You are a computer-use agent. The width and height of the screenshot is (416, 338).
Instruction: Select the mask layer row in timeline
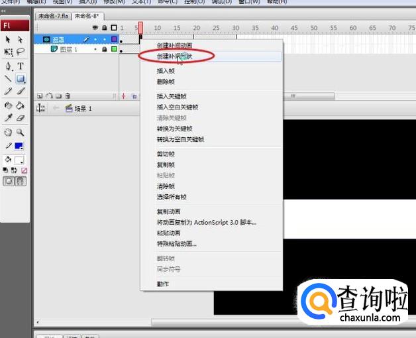pos(76,39)
